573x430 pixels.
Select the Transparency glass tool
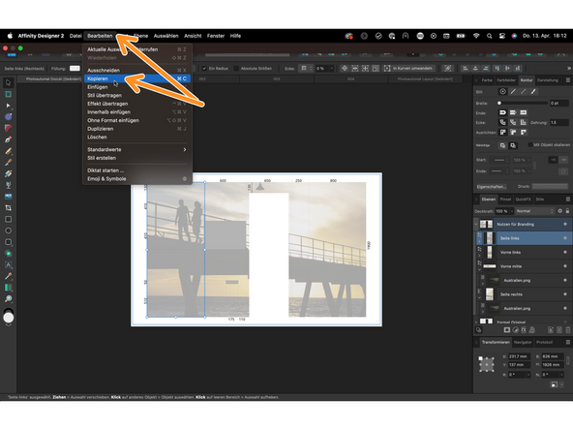point(8,185)
